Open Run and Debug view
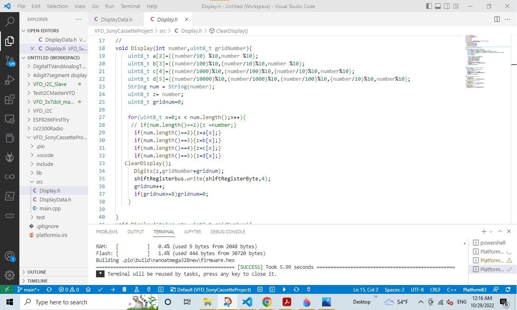 point(10,80)
